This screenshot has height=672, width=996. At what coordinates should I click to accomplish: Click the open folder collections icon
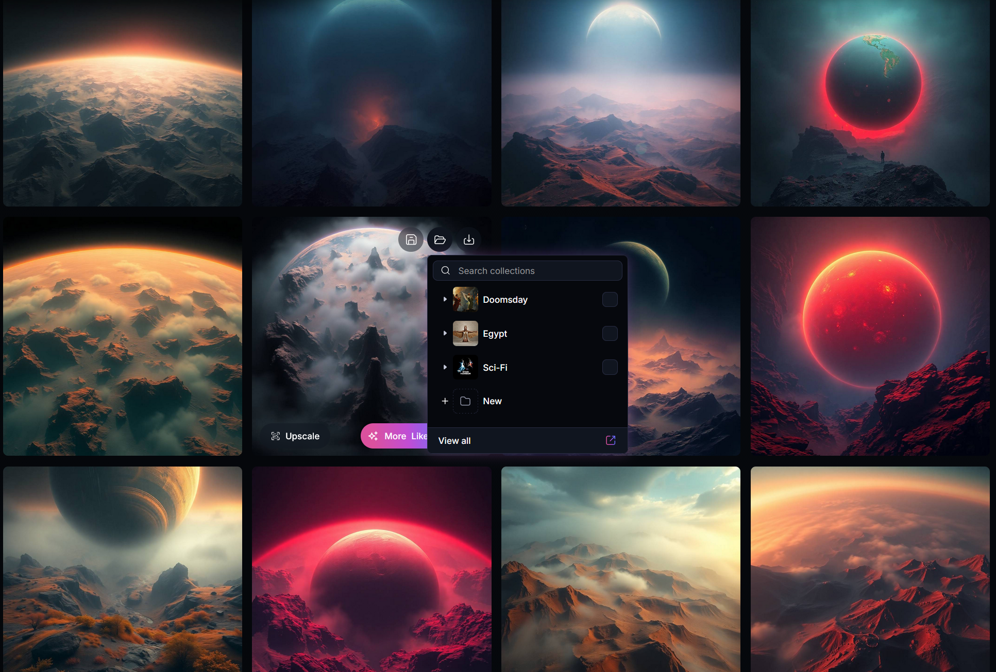(440, 240)
